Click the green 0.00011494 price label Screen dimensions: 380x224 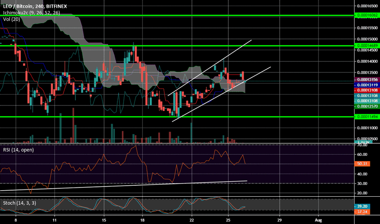point(367,117)
